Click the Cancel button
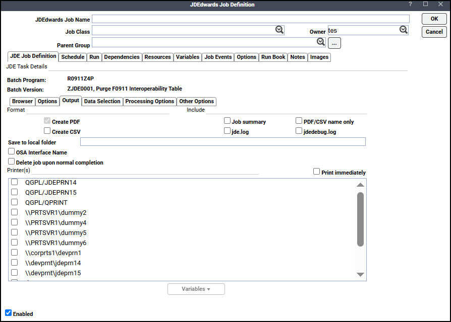 (x=434, y=32)
